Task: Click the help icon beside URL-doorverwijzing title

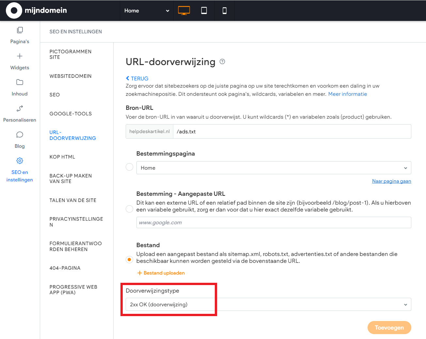Action: pyautogui.click(x=222, y=61)
